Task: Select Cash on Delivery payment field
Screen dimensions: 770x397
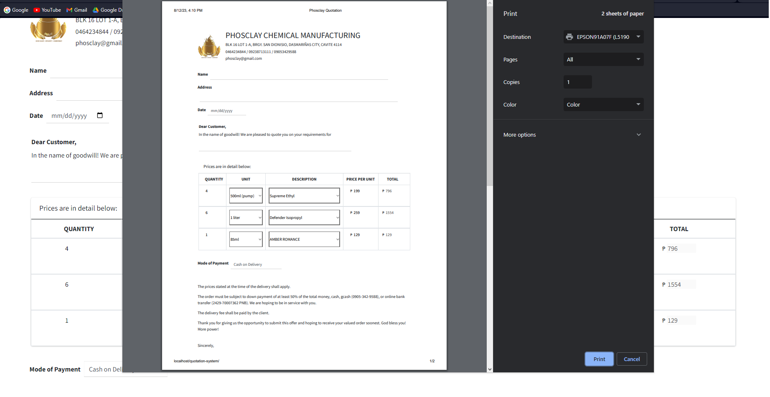Action: tap(256, 264)
